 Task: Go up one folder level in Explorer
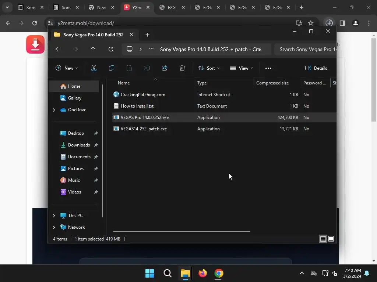tap(93, 49)
